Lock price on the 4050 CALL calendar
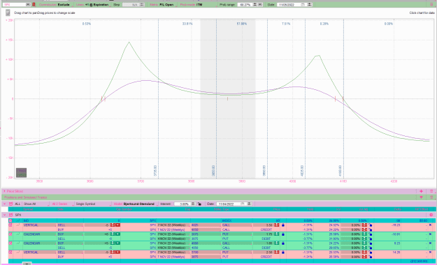The image size is (437, 265). (283, 243)
